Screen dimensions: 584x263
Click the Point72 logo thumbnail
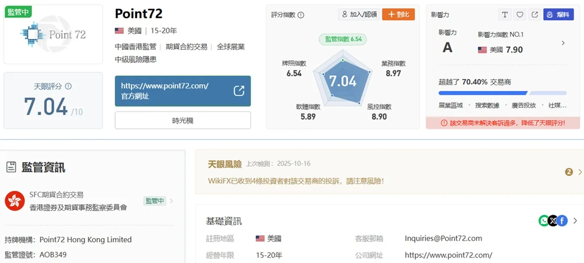(53, 34)
